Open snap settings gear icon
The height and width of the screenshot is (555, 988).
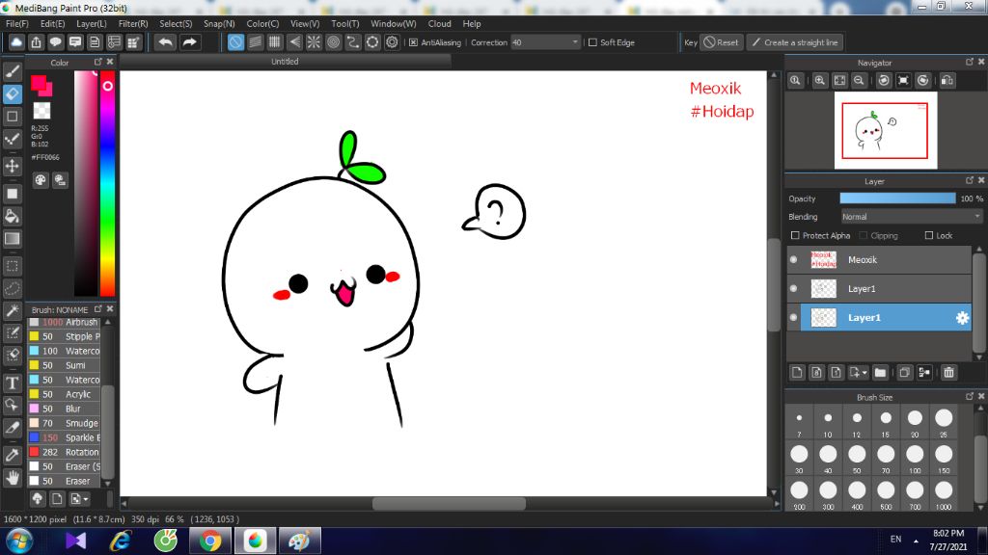(x=392, y=42)
